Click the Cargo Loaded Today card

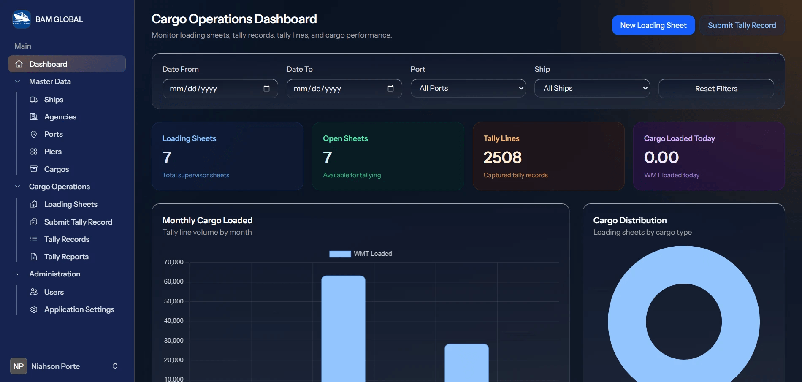click(x=709, y=156)
